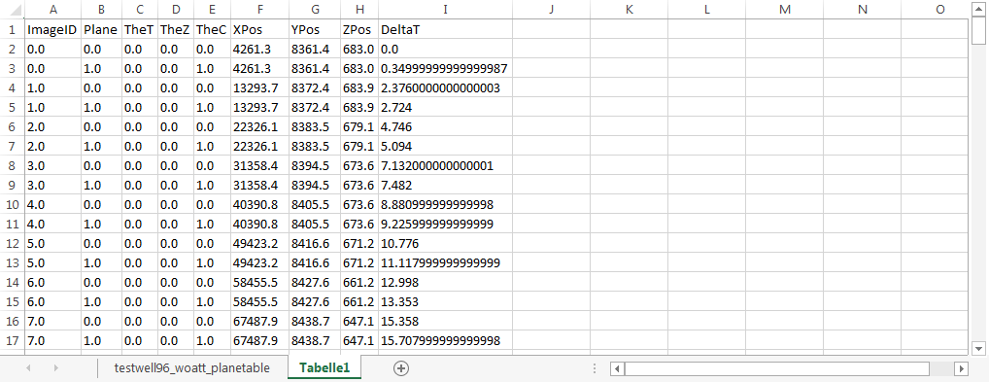
Task: Select DeltaT cell 12.998
Action: click(x=445, y=282)
